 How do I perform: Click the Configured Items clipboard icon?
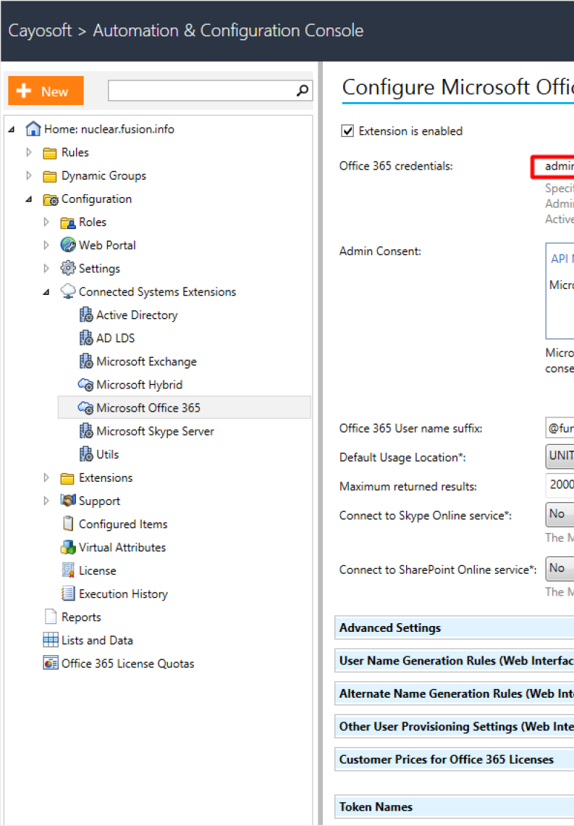[x=68, y=524]
